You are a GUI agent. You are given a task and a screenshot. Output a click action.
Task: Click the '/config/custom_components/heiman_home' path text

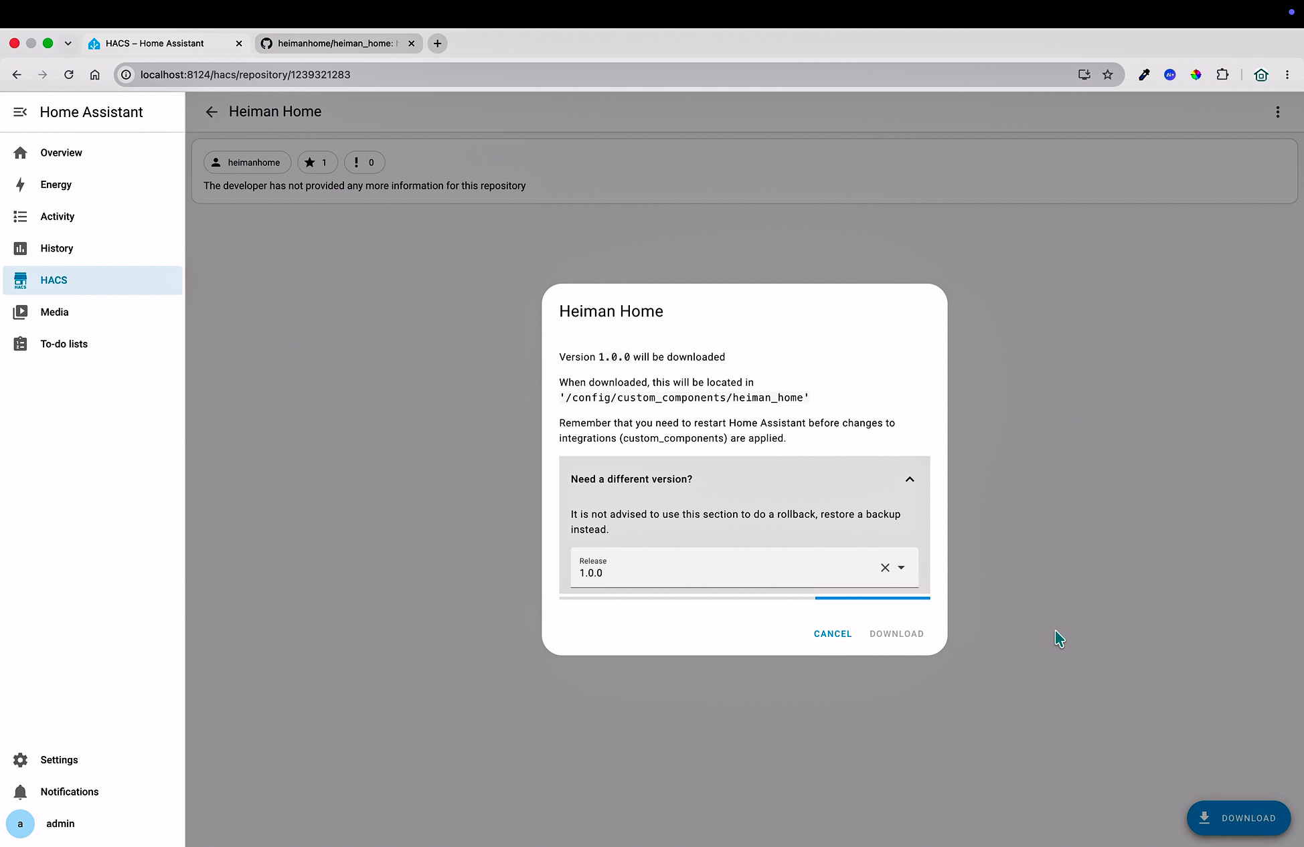pyautogui.click(x=684, y=397)
